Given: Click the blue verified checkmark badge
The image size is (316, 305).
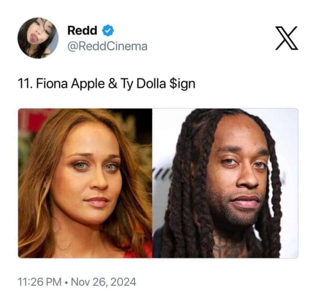Looking at the screenshot, I should [x=108, y=31].
